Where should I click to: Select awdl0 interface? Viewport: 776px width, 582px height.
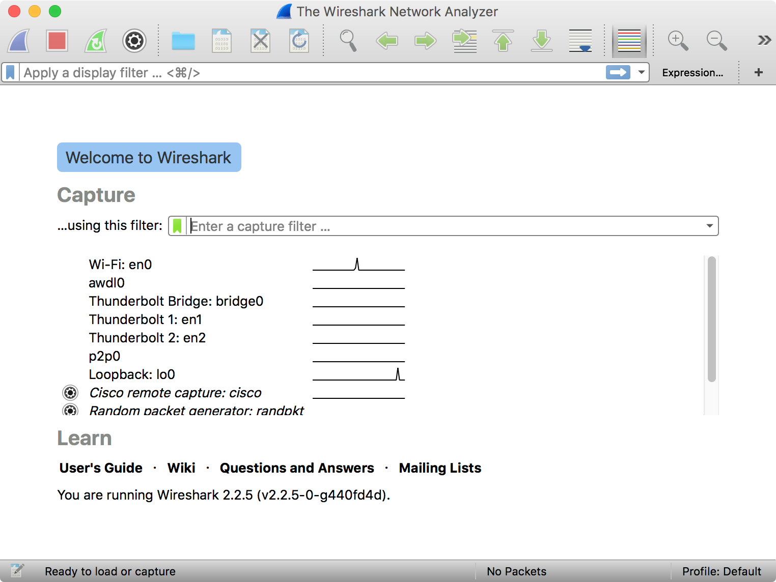point(106,283)
